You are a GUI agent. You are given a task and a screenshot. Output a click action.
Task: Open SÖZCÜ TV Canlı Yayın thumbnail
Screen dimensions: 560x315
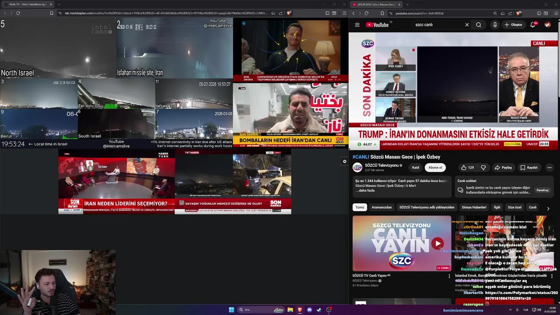click(x=402, y=244)
